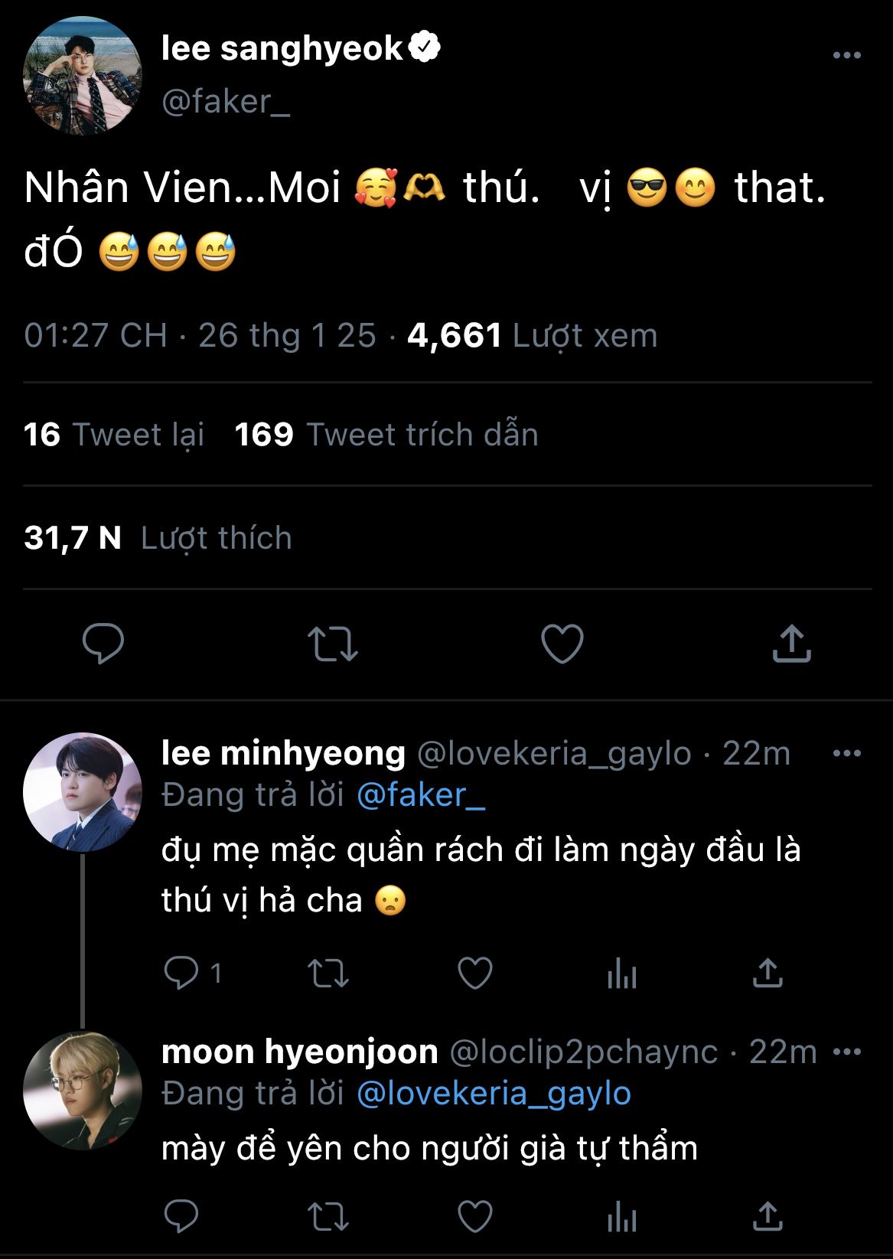Like lee minhyeong's reply
This screenshot has height=1259, width=893.
tap(474, 974)
